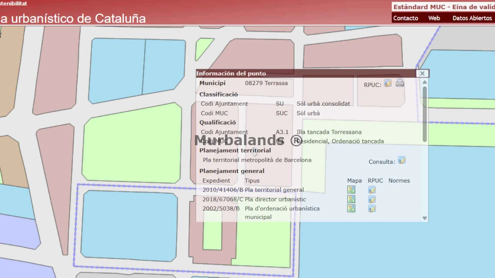Close the Información del punto popup
The image size is (495, 278).
[x=422, y=73]
